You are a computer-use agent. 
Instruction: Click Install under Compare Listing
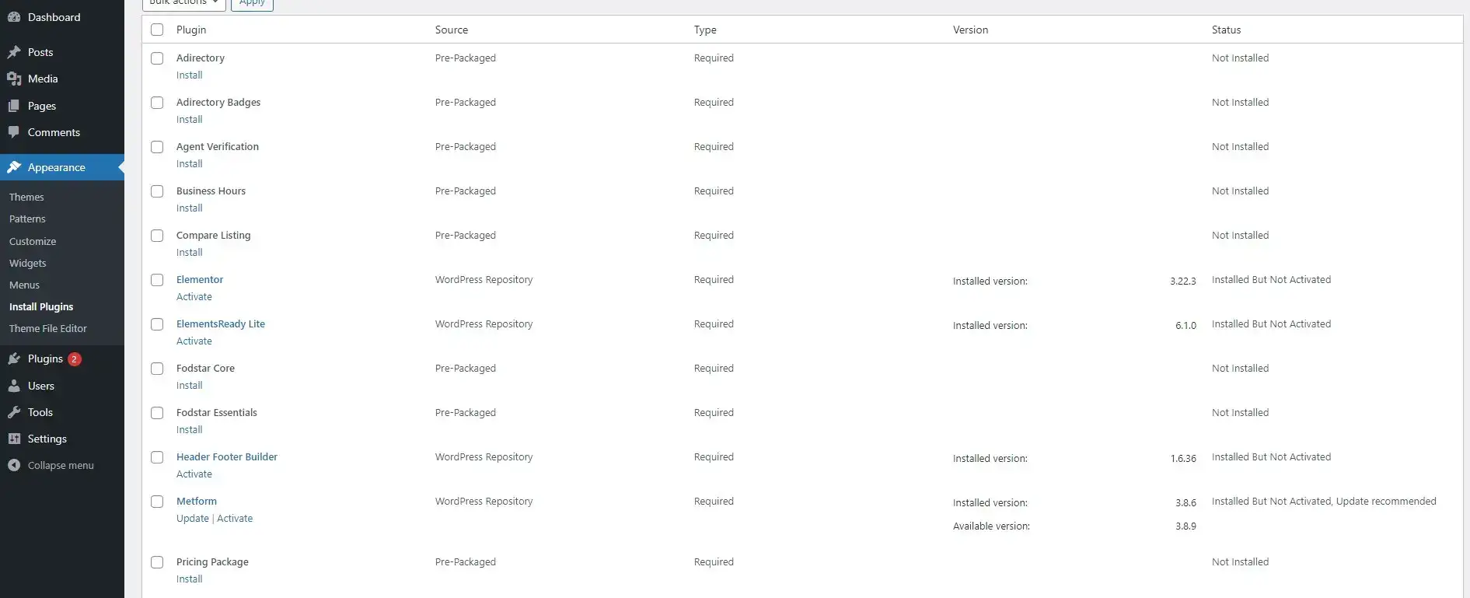click(x=190, y=252)
